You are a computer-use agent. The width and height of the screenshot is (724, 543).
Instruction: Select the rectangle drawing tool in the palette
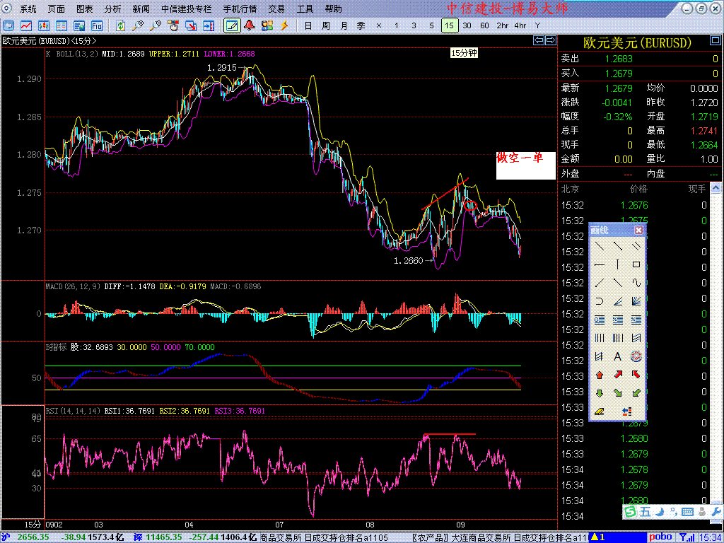click(636, 264)
